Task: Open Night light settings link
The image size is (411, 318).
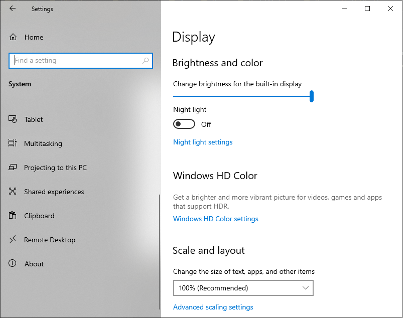Action: coord(203,142)
